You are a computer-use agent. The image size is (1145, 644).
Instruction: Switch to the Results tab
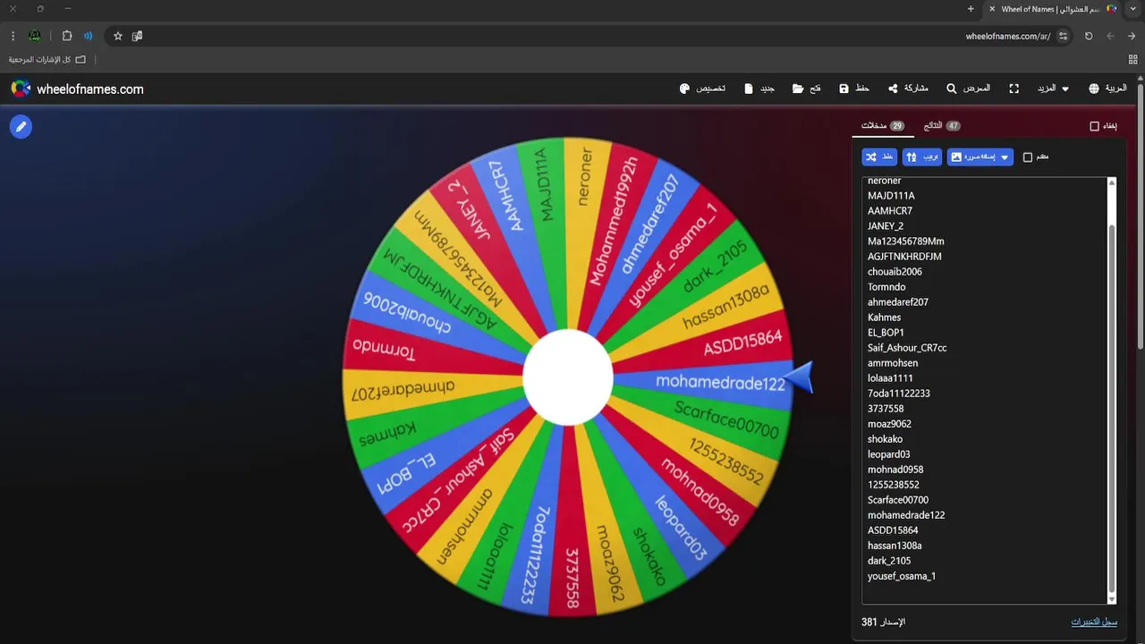[x=942, y=126]
